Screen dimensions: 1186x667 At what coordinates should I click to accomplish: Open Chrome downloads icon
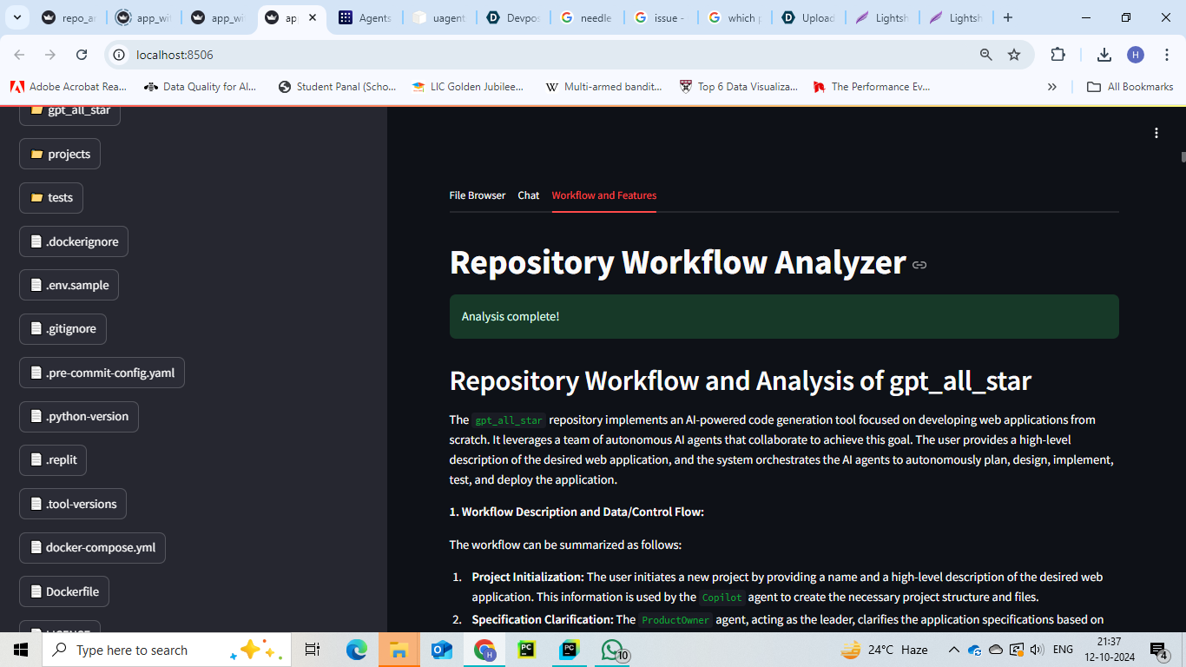pyautogui.click(x=1104, y=55)
